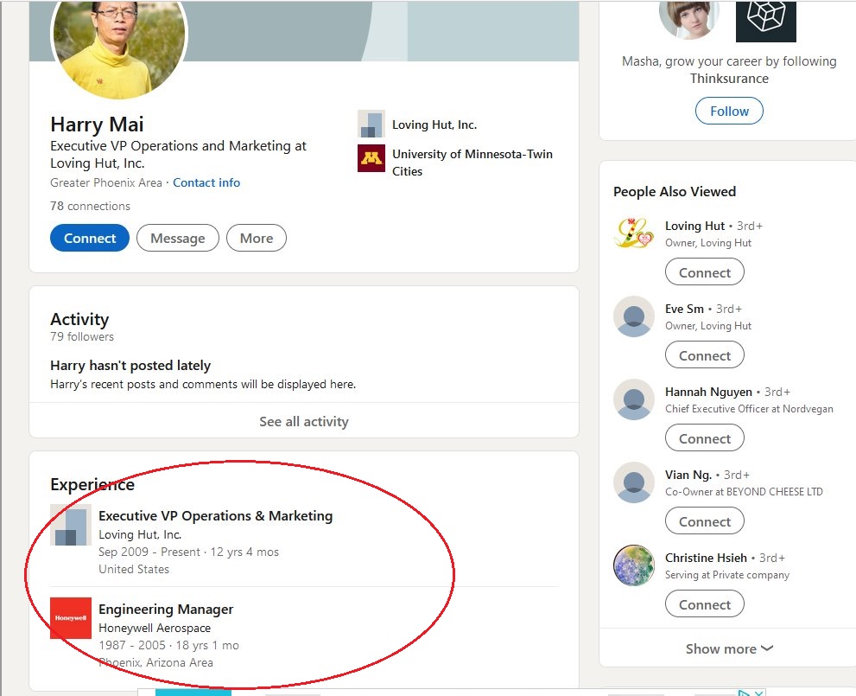
Task: Send a message with the Message button
Action: 177,238
